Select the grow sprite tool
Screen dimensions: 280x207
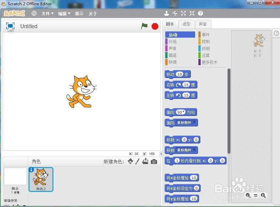click(x=183, y=13)
